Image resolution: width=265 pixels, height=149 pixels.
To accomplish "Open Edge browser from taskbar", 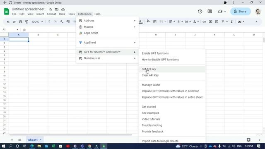I will coord(32,146).
